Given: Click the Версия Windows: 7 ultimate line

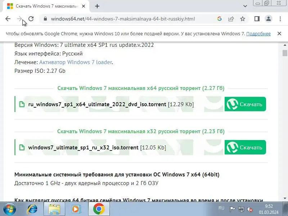Looking at the screenshot, I should (x=84, y=45).
